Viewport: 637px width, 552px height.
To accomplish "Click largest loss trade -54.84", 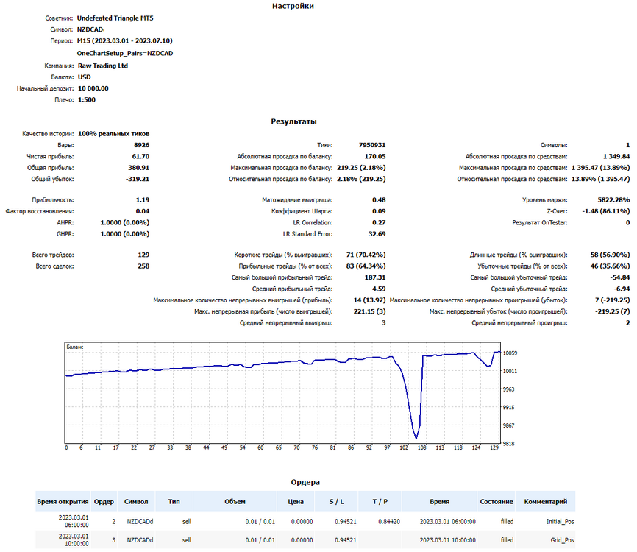I will pyautogui.click(x=620, y=277).
